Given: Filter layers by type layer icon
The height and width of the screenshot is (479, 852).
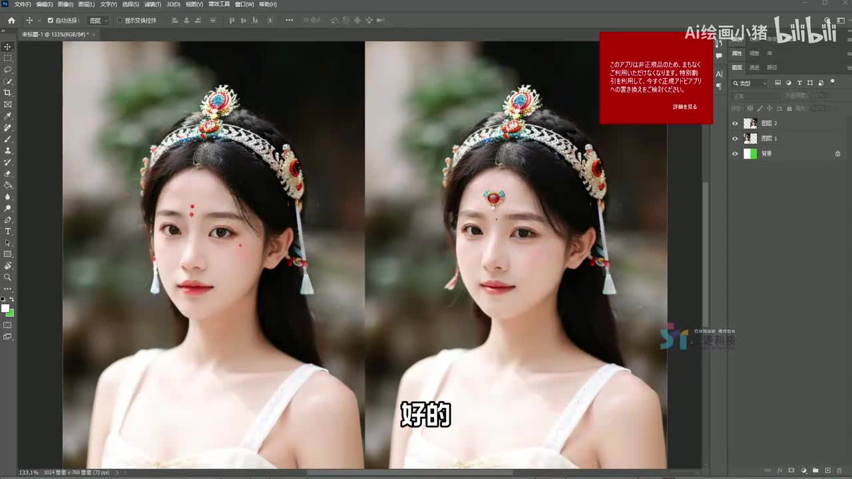Looking at the screenshot, I should tap(799, 83).
